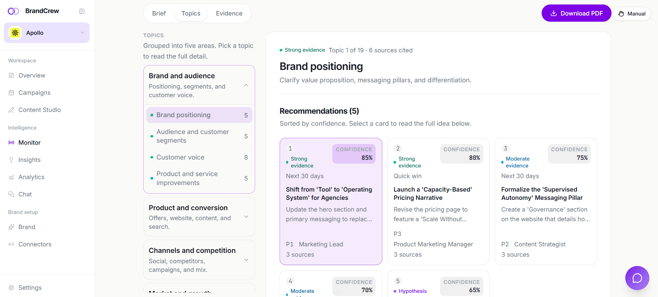Screen dimensions: 658x297
Task: Select the Topics tab
Action: pyautogui.click(x=191, y=13)
